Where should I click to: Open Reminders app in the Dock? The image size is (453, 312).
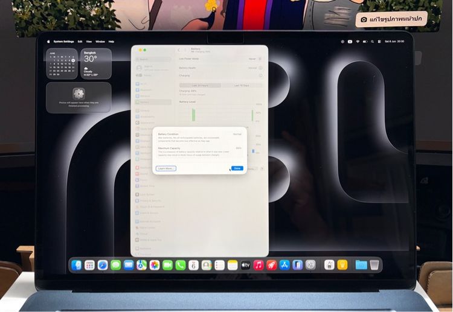(x=220, y=265)
